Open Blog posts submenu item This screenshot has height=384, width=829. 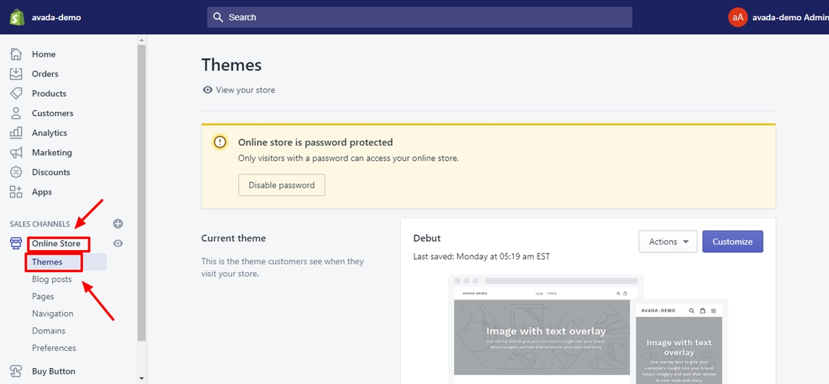[x=52, y=279]
